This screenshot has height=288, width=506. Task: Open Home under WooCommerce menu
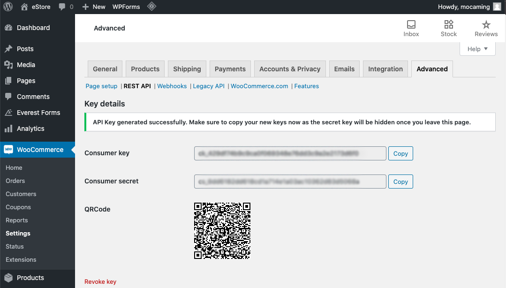tap(14, 167)
